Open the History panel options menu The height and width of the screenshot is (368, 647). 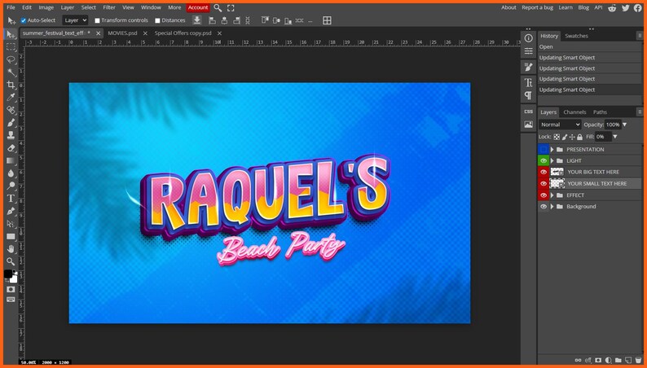pos(640,36)
